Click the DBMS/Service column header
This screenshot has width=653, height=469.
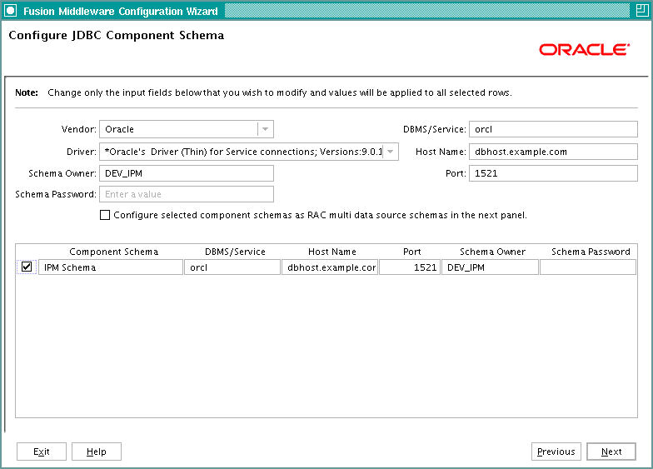point(235,252)
